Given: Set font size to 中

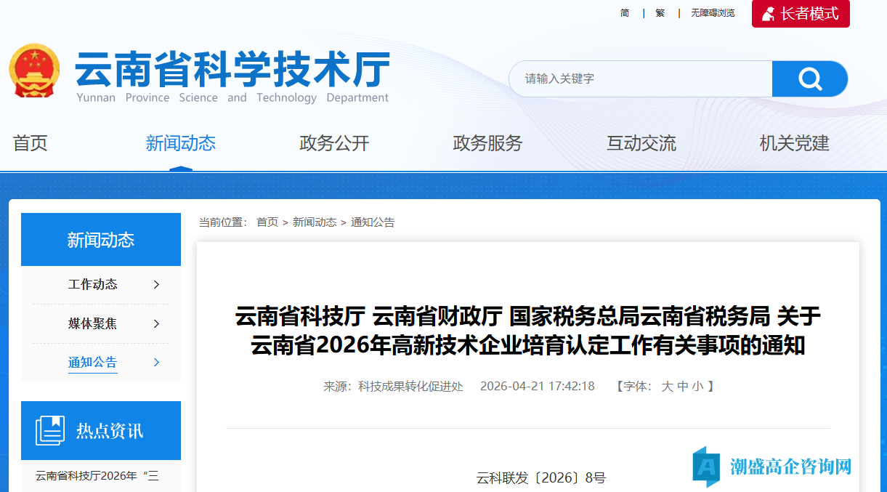Looking at the screenshot, I should point(683,387).
